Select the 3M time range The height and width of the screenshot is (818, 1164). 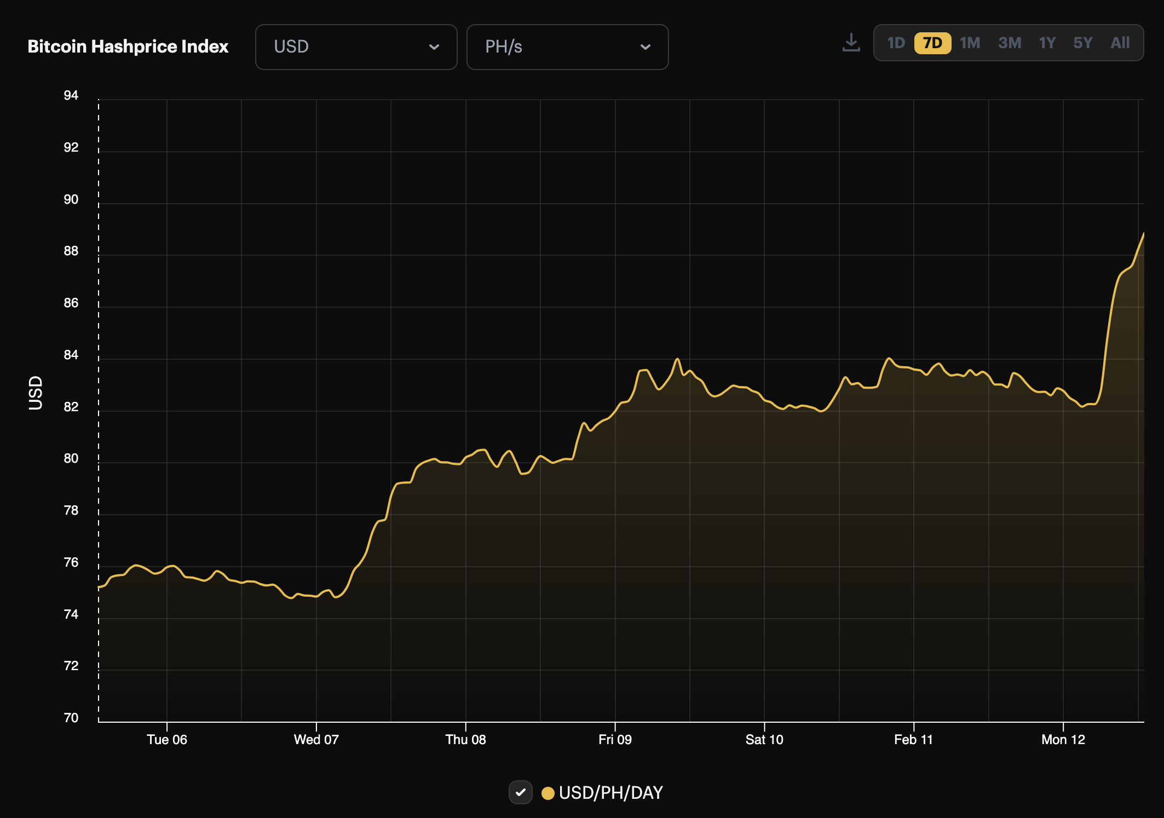pos(1010,43)
